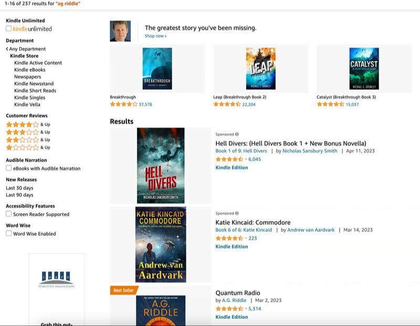Click the Sponsored info icon above Katie Kincaid
This screenshot has width=420, height=326.
click(x=237, y=214)
